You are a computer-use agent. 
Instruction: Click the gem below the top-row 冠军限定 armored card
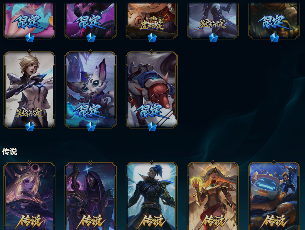tap(213, 38)
